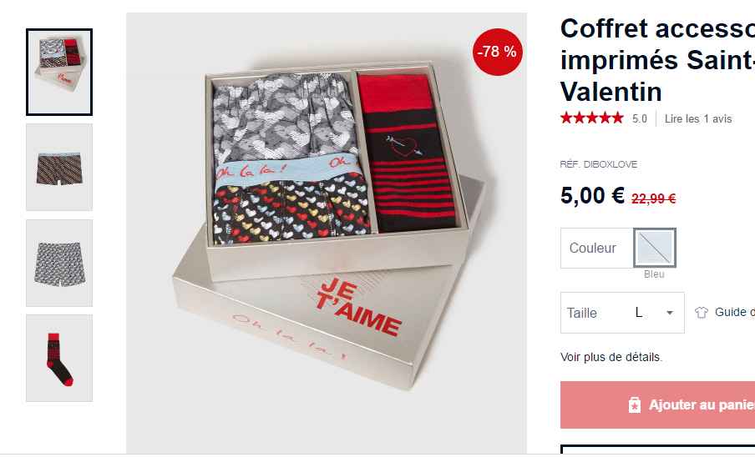The height and width of the screenshot is (457, 755).
Task: Click 'Voir plus de détails' link
Action: 611,357
